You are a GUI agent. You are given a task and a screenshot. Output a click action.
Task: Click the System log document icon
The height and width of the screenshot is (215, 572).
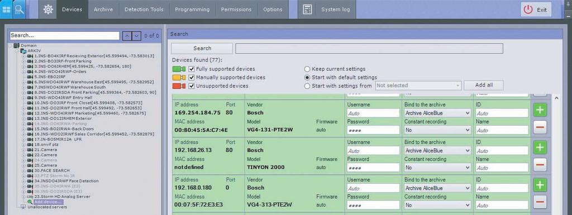[x=307, y=9]
